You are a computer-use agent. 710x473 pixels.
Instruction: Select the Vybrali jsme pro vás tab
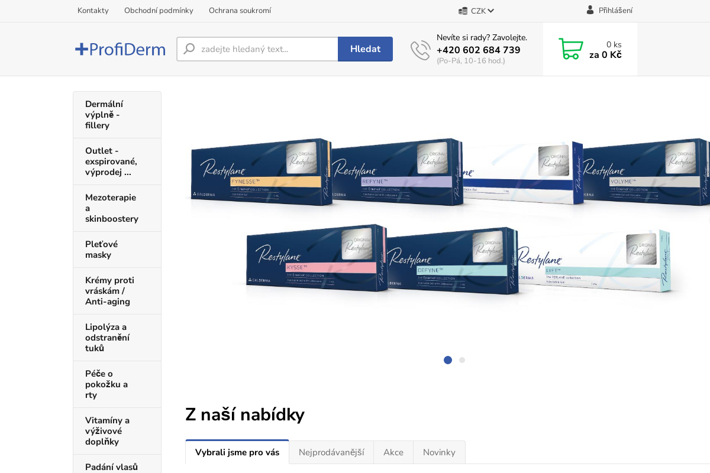coord(237,452)
